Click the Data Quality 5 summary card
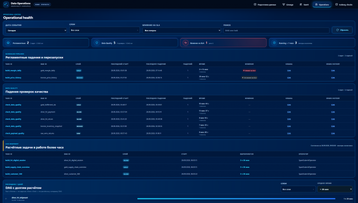 pos(134,43)
